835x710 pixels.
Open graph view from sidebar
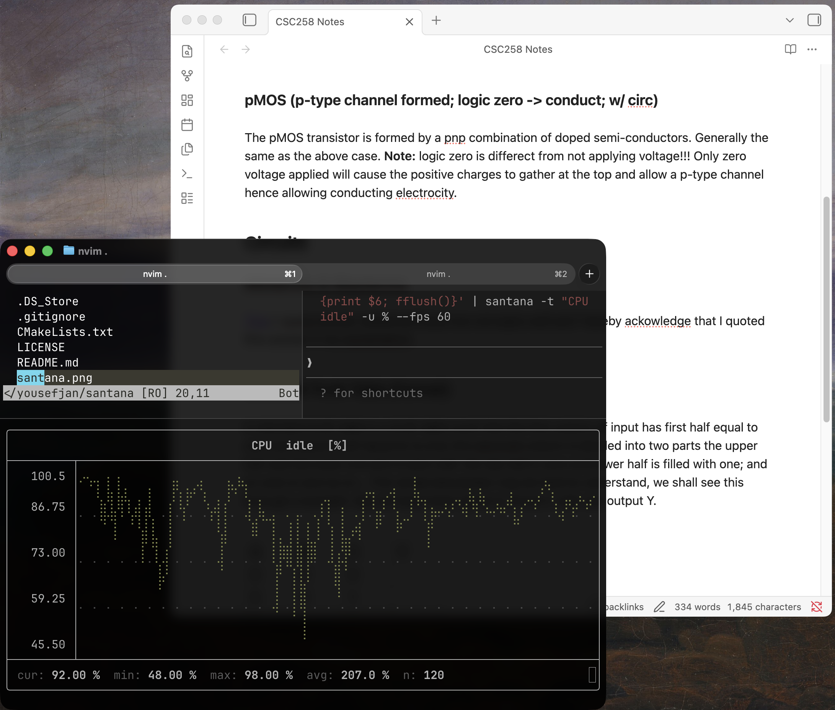(x=187, y=75)
